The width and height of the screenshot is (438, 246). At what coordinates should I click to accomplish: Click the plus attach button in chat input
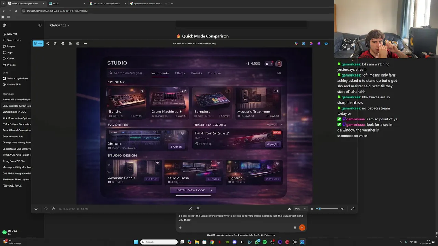tap(180, 228)
